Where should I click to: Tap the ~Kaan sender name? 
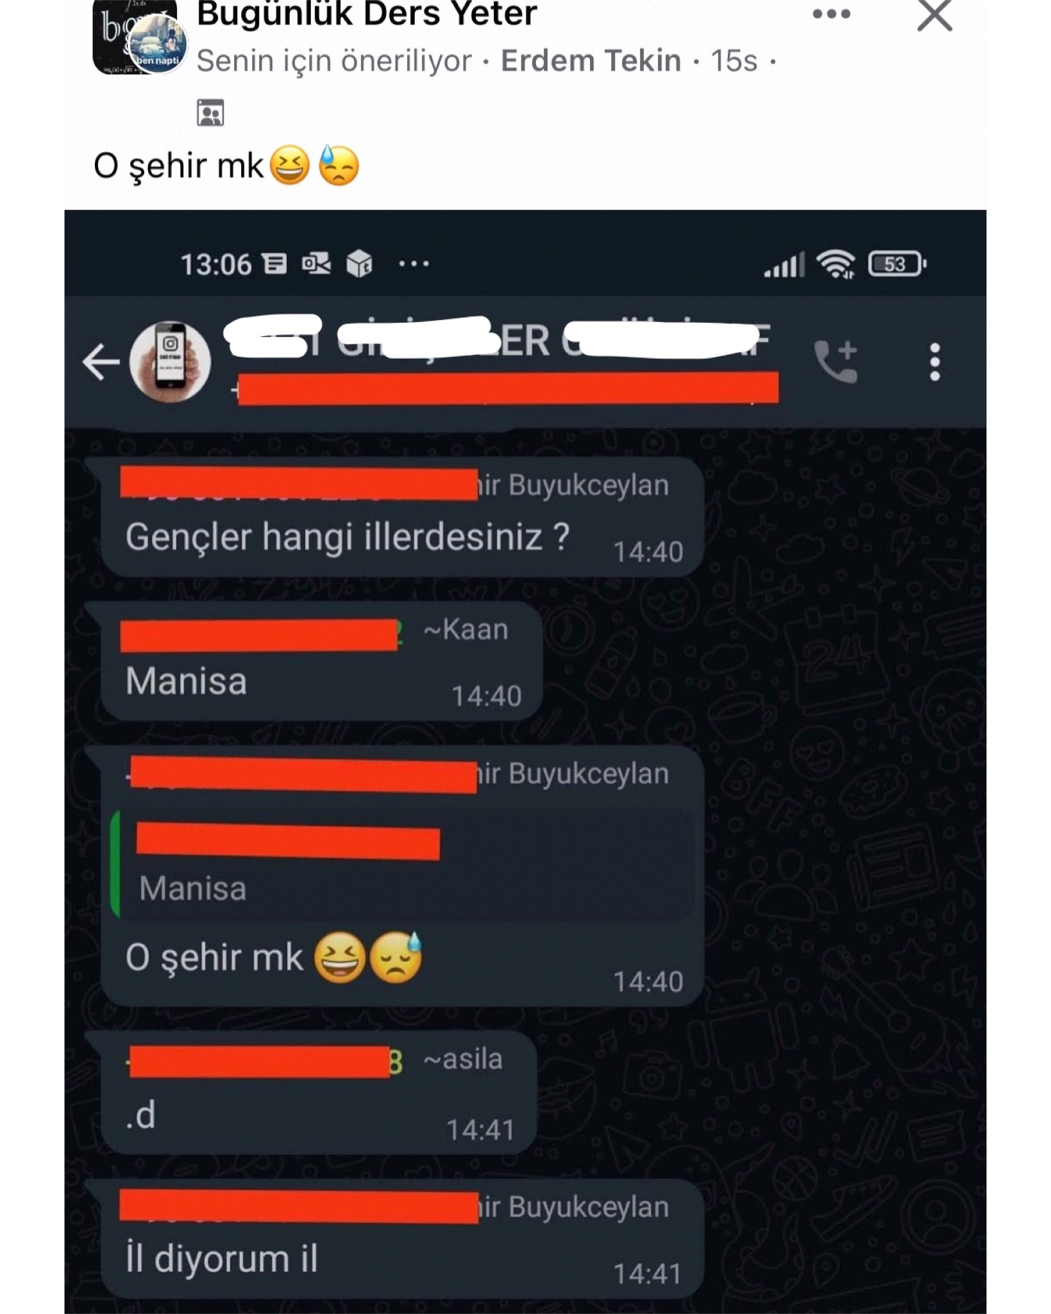tap(466, 629)
